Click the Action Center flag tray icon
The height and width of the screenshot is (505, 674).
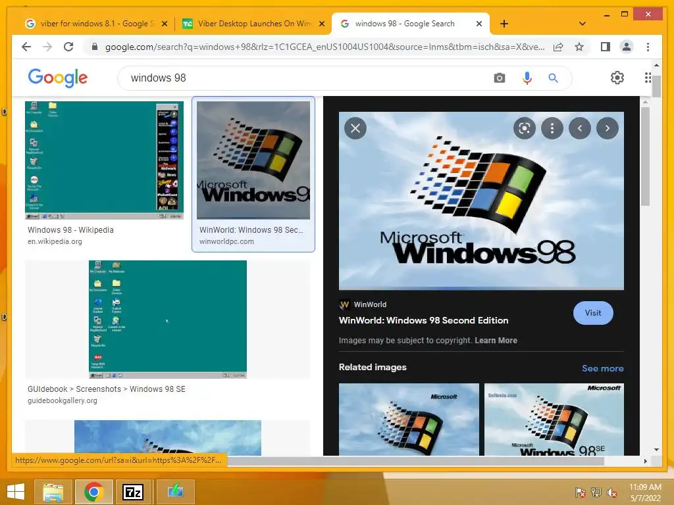coord(580,492)
